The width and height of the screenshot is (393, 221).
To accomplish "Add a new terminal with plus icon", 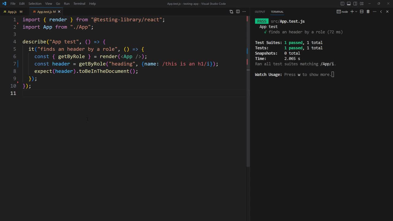I will pos(352,12).
